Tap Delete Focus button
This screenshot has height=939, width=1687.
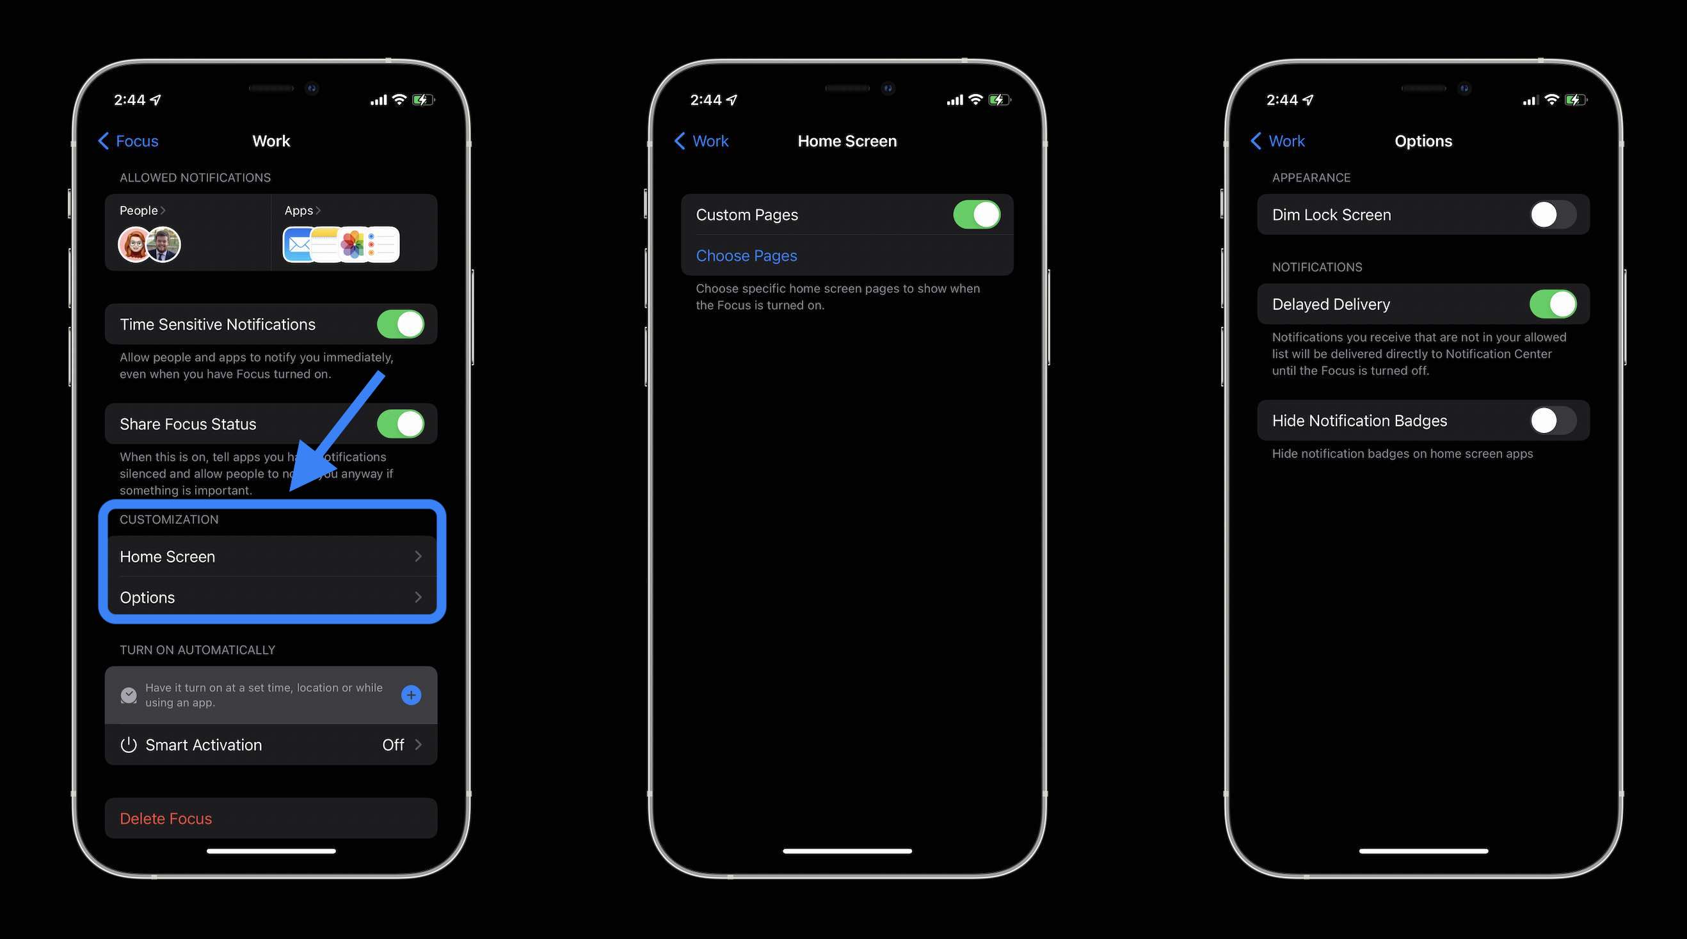(x=269, y=817)
